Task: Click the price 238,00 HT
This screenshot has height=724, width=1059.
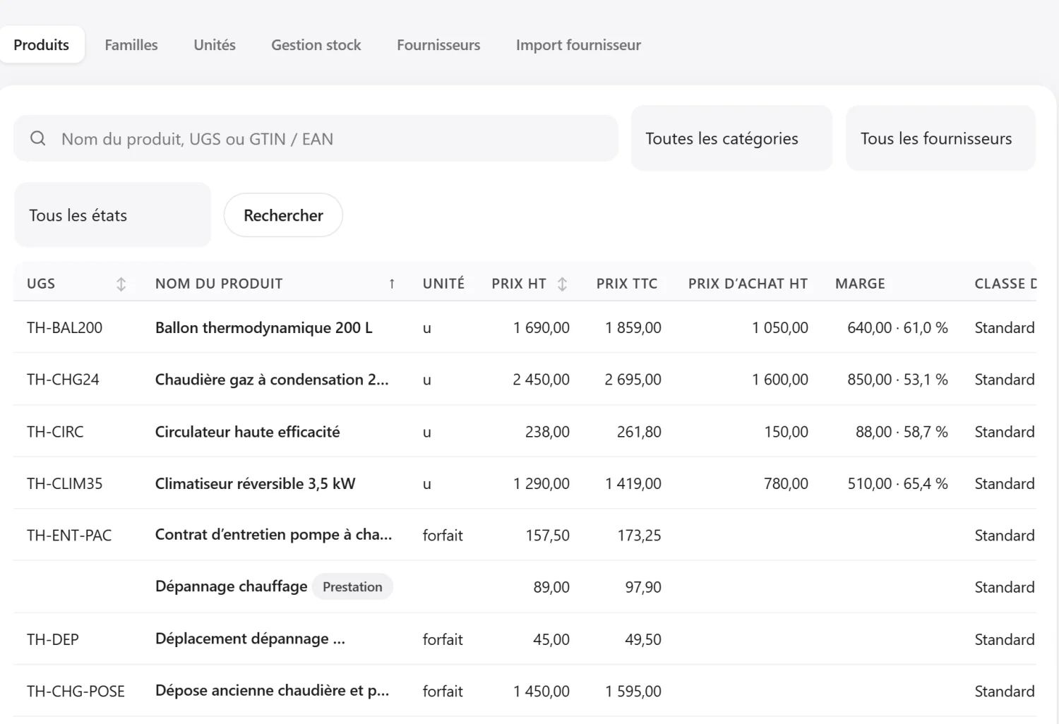Action: pos(547,432)
